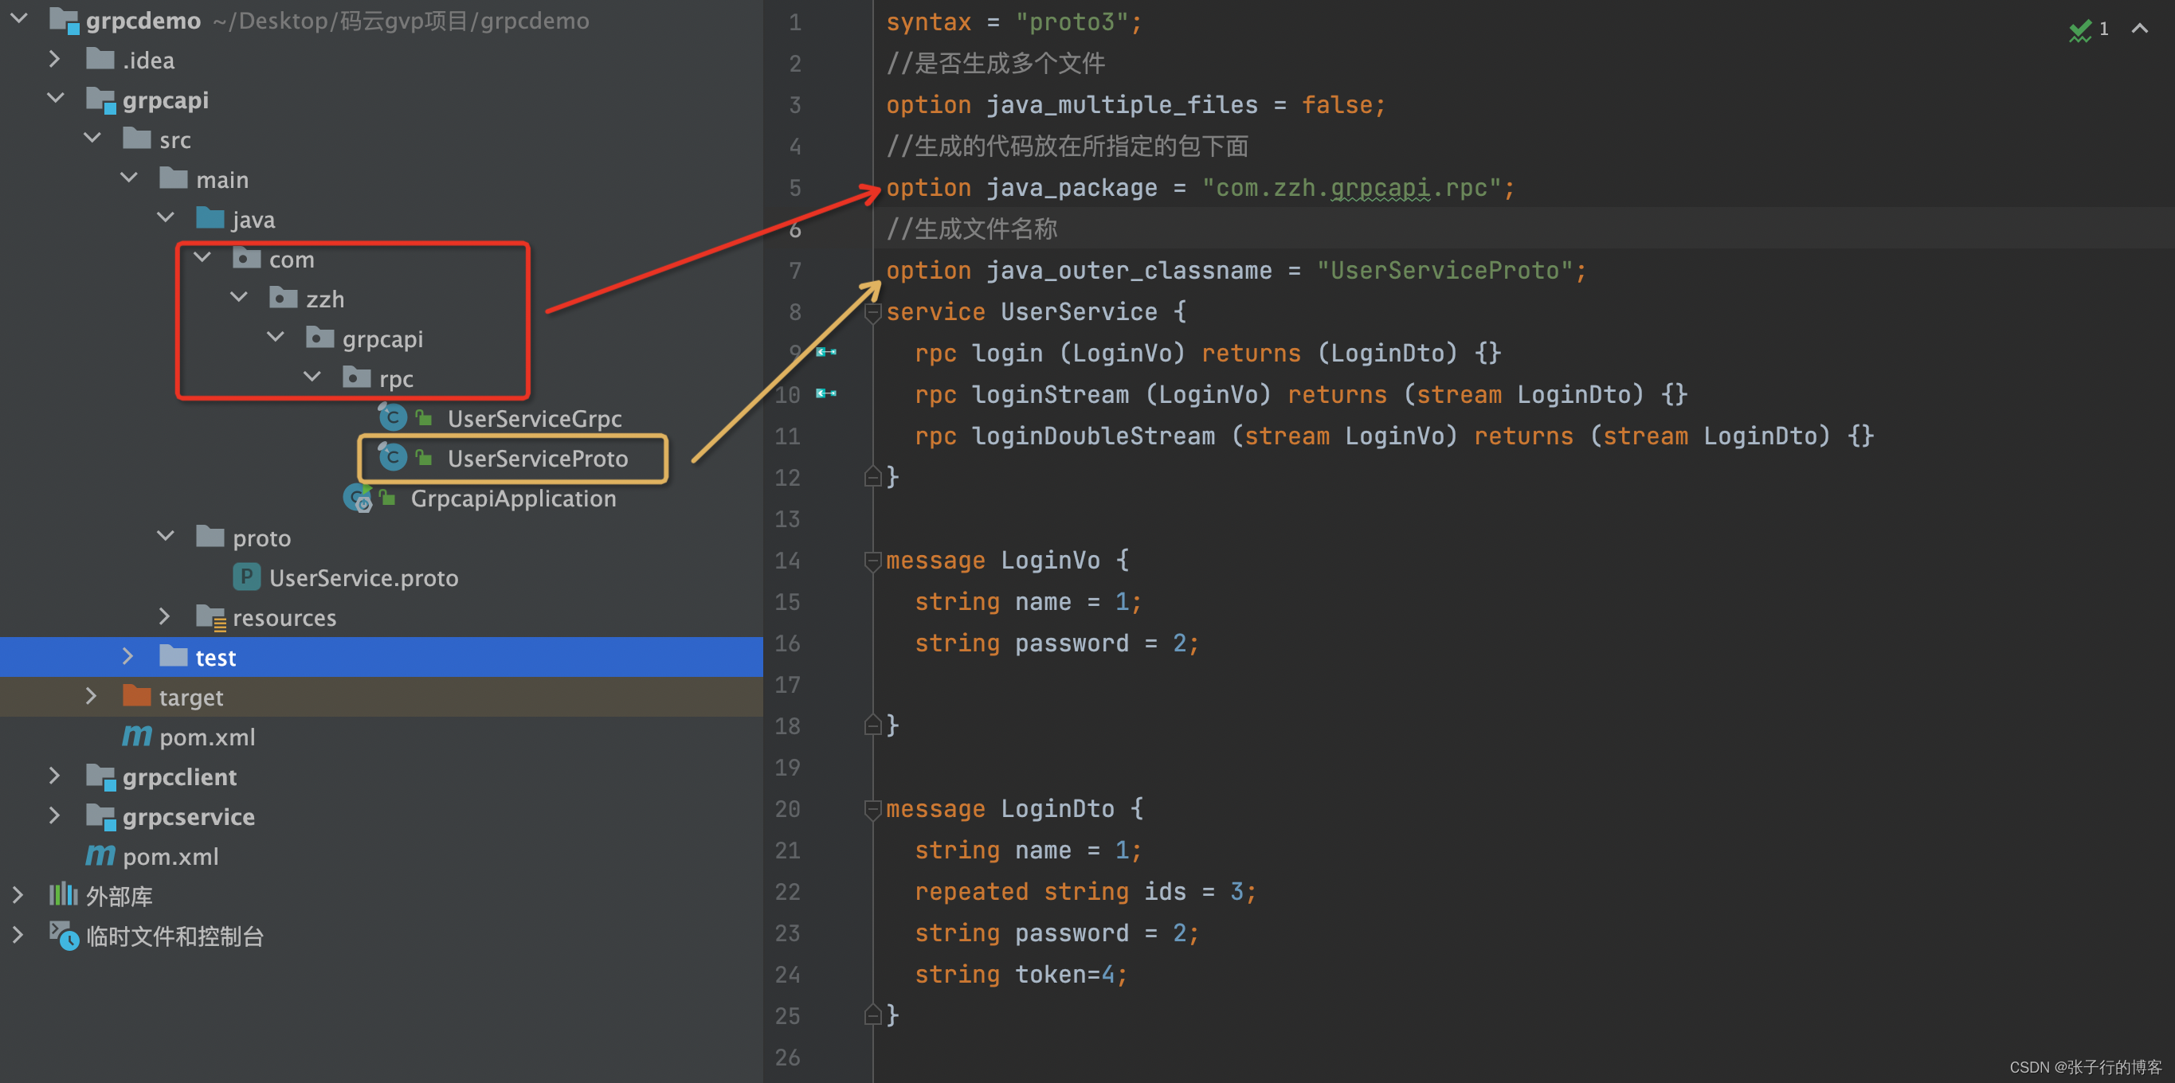The width and height of the screenshot is (2175, 1083).
Task: Click the 临时文件和控制台 scratches icon
Action: pos(65,935)
